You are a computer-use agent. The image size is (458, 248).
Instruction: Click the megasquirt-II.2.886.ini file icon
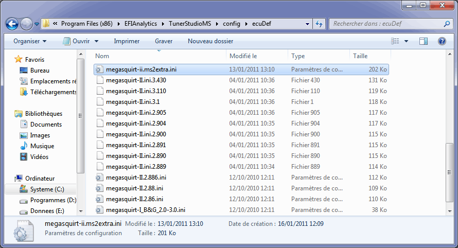pyautogui.click(x=100, y=178)
